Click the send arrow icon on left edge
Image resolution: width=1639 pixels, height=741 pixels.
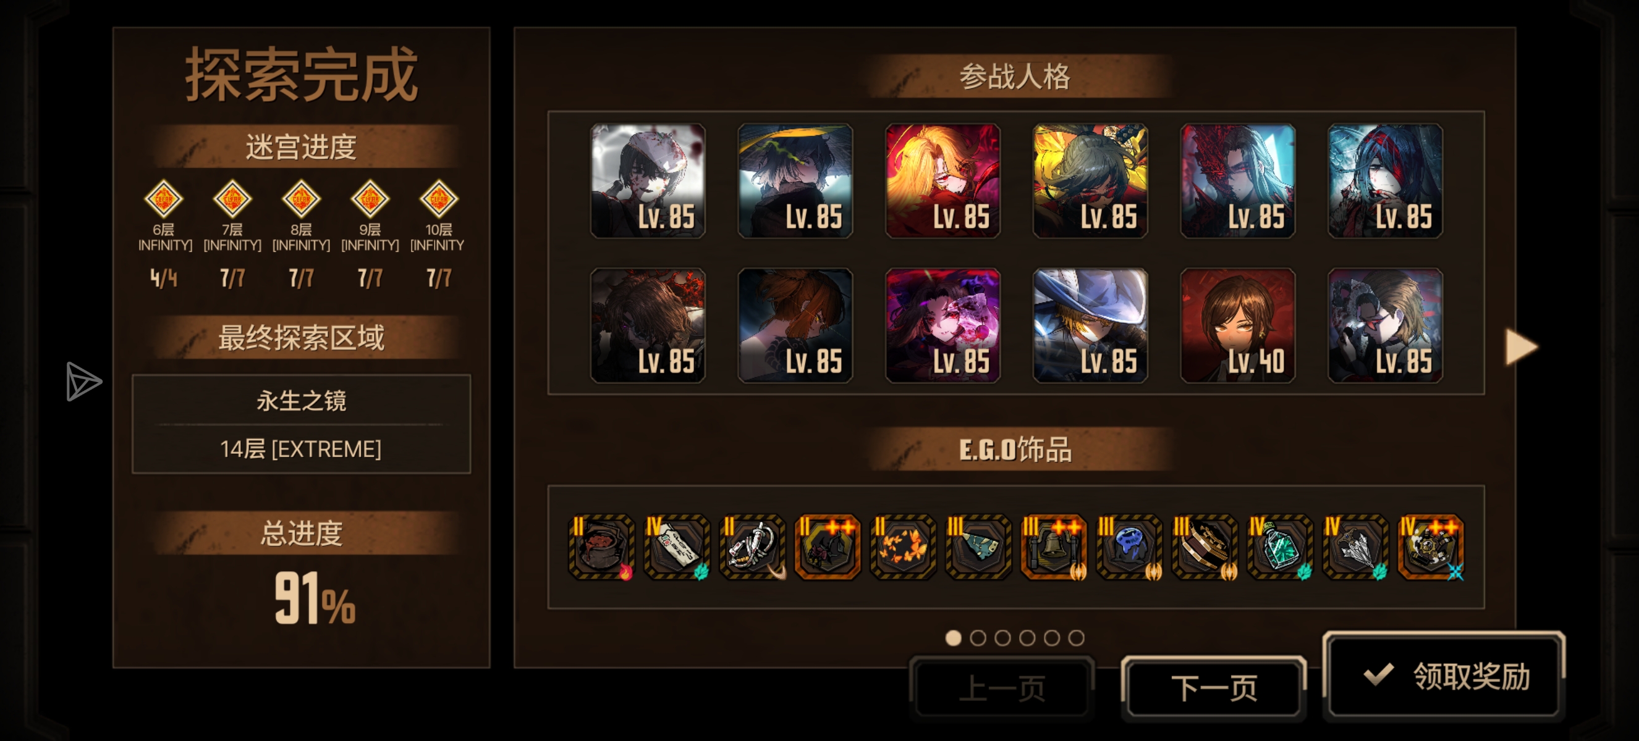(x=83, y=382)
